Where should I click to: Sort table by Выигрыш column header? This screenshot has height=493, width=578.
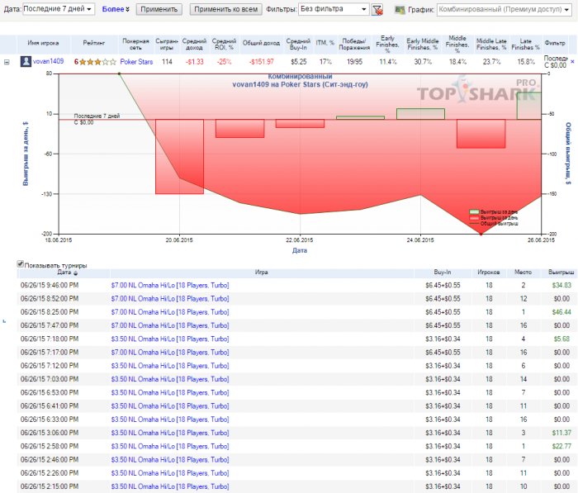[560, 272]
